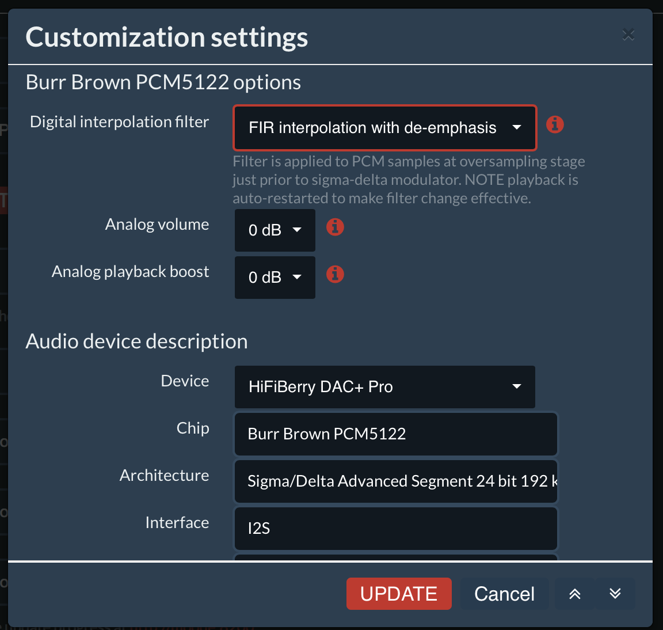Click the Customization settings title
Image resolution: width=663 pixels, height=630 pixels.
(x=166, y=37)
